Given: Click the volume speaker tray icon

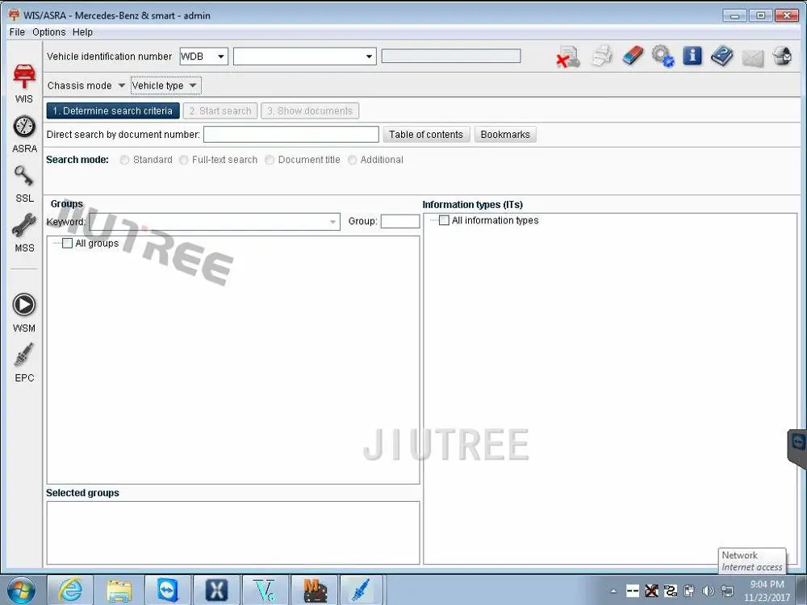Looking at the screenshot, I should [x=709, y=590].
